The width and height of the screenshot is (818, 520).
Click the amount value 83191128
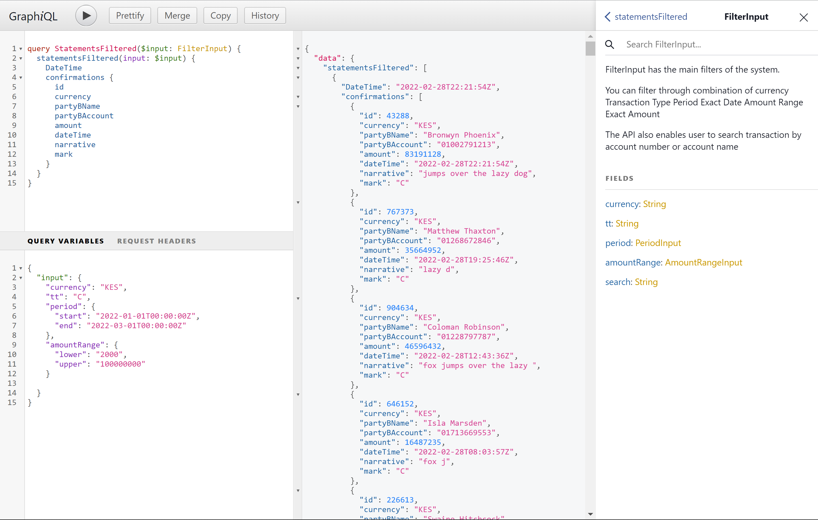[423, 154]
